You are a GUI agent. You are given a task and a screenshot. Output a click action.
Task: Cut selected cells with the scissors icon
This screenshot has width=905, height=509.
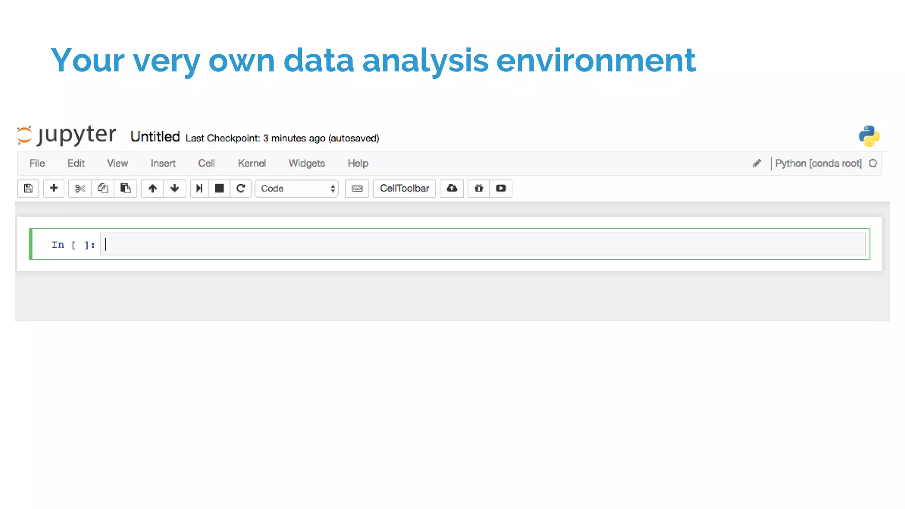(x=80, y=189)
